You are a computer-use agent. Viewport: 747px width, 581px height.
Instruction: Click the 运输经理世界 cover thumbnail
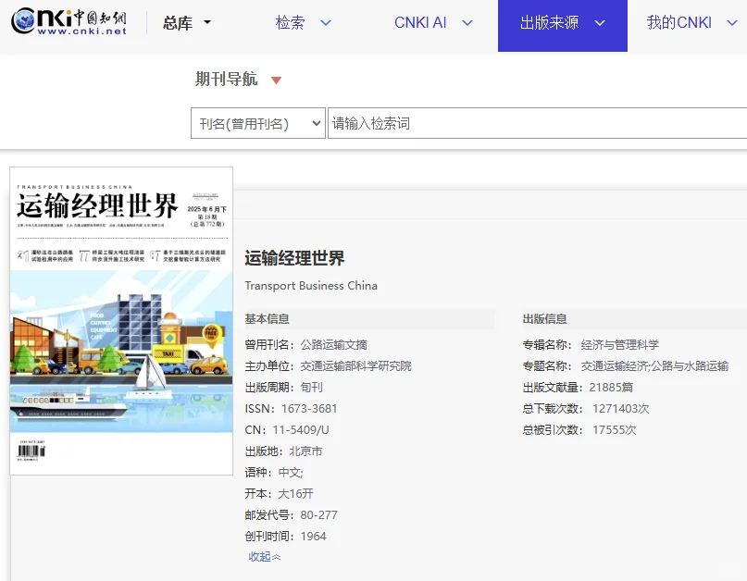120,320
